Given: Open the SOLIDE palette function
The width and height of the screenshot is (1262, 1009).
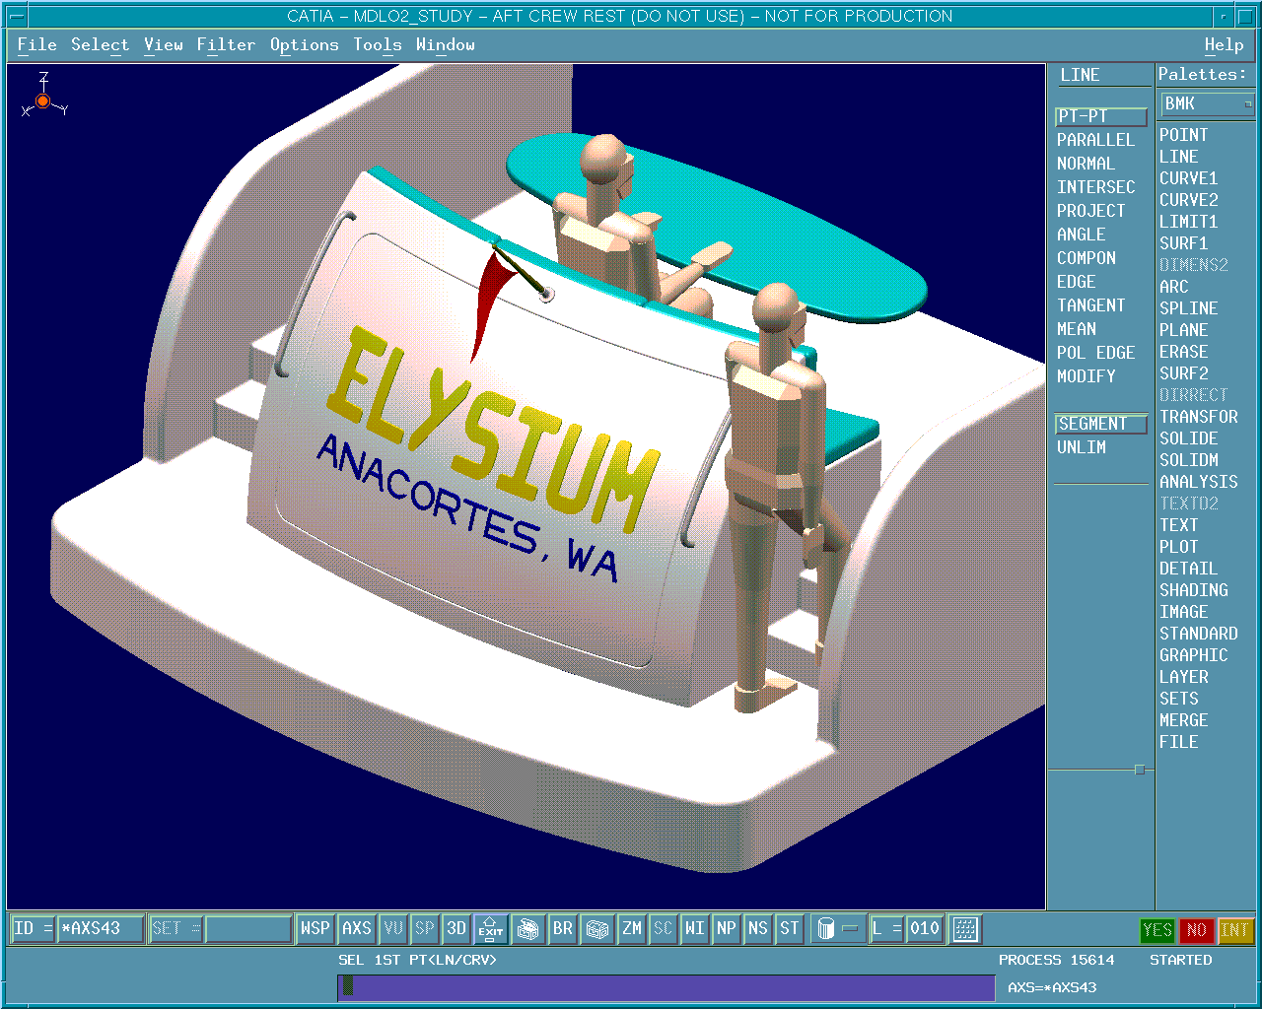Looking at the screenshot, I should pyautogui.click(x=1188, y=438).
